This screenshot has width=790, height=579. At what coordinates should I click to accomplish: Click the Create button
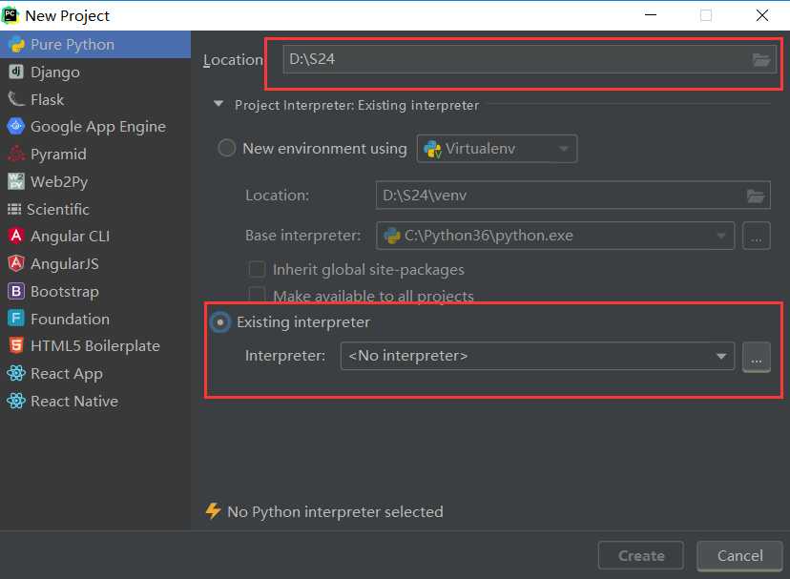tap(641, 556)
